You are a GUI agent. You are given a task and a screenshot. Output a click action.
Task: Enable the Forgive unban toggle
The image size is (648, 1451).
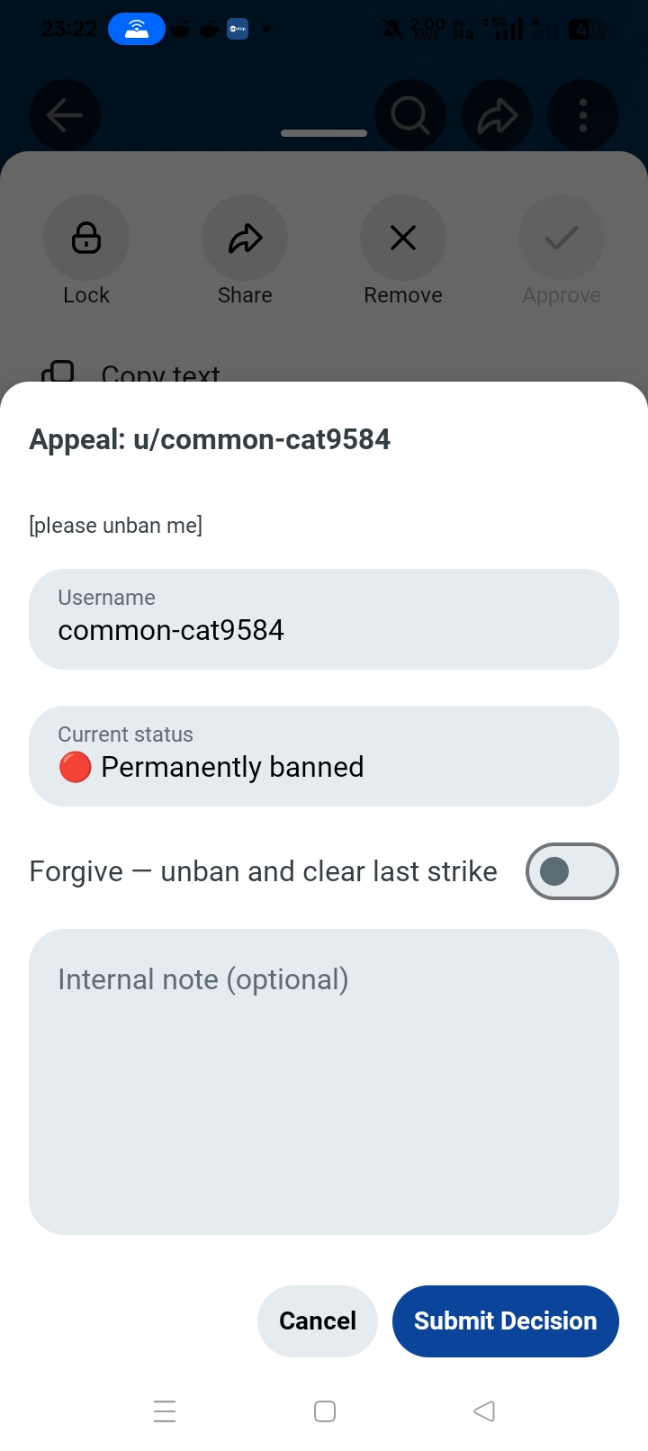(x=572, y=871)
